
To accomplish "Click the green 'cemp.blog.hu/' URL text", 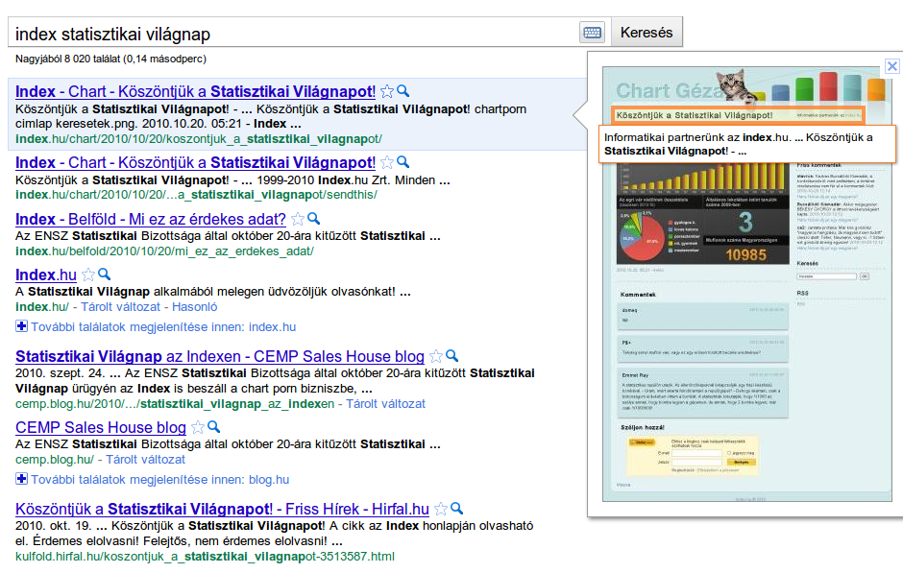I will tap(55, 460).
